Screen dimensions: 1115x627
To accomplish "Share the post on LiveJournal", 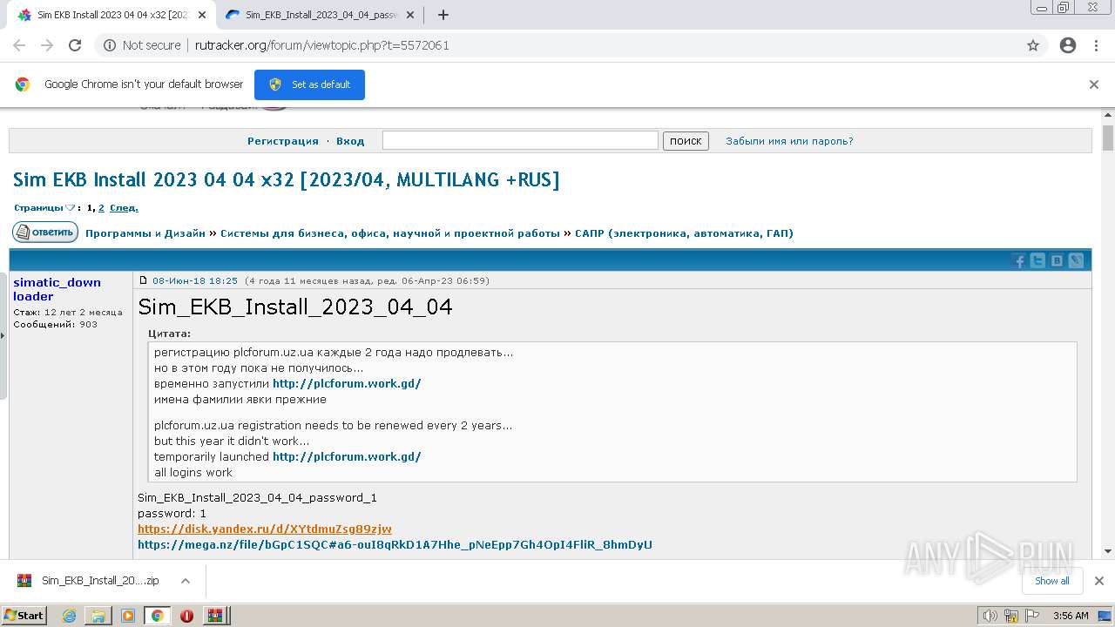I will tap(1076, 260).
